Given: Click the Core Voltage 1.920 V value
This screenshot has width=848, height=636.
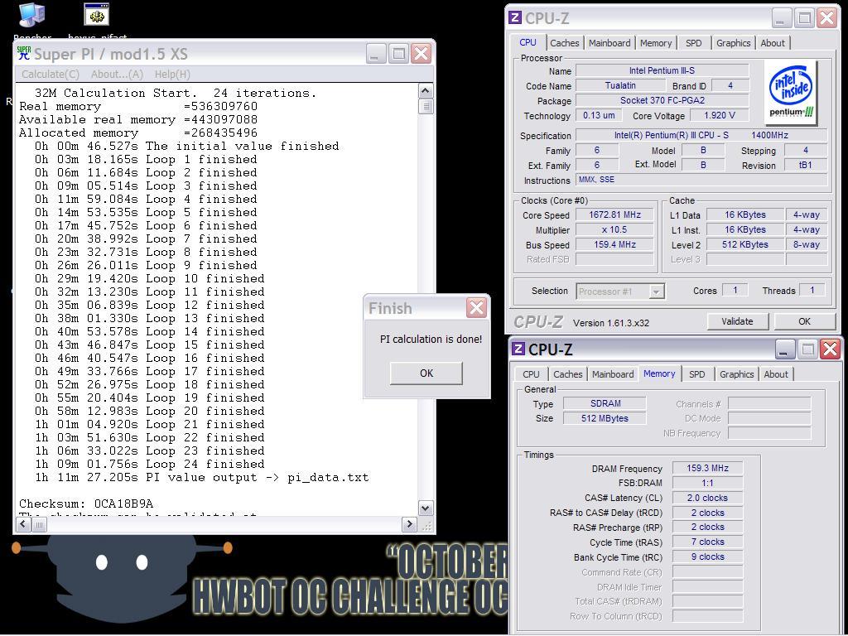Looking at the screenshot, I should tap(720, 115).
